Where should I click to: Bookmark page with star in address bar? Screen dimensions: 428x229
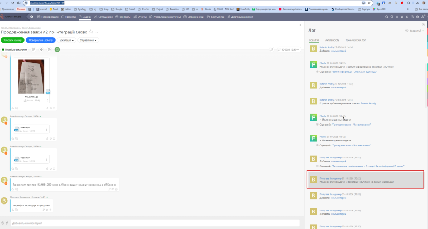click(369, 3)
